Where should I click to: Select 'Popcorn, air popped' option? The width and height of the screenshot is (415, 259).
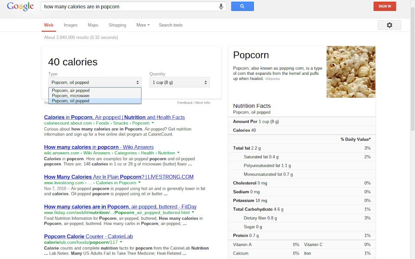pyautogui.click(x=95, y=90)
